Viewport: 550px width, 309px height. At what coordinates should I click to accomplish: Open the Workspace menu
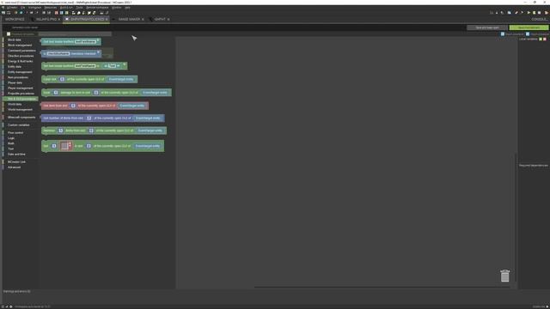click(34, 8)
